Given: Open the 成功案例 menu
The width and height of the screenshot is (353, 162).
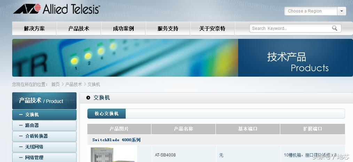Looking at the screenshot, I should (x=123, y=28).
